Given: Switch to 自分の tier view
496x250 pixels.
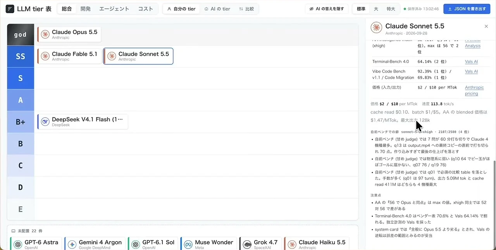Looking at the screenshot, I should [x=181, y=9].
